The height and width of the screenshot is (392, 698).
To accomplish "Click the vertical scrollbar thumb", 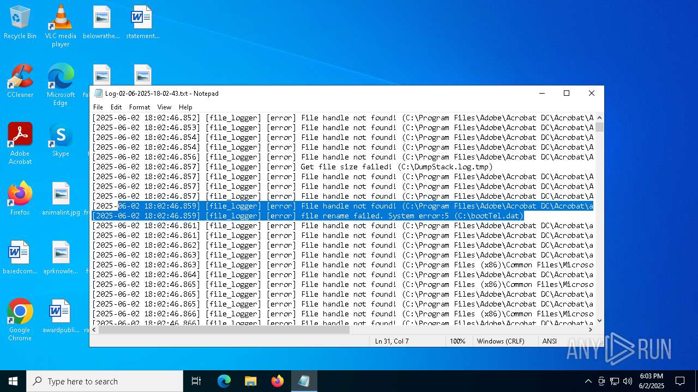I will tap(599, 127).
